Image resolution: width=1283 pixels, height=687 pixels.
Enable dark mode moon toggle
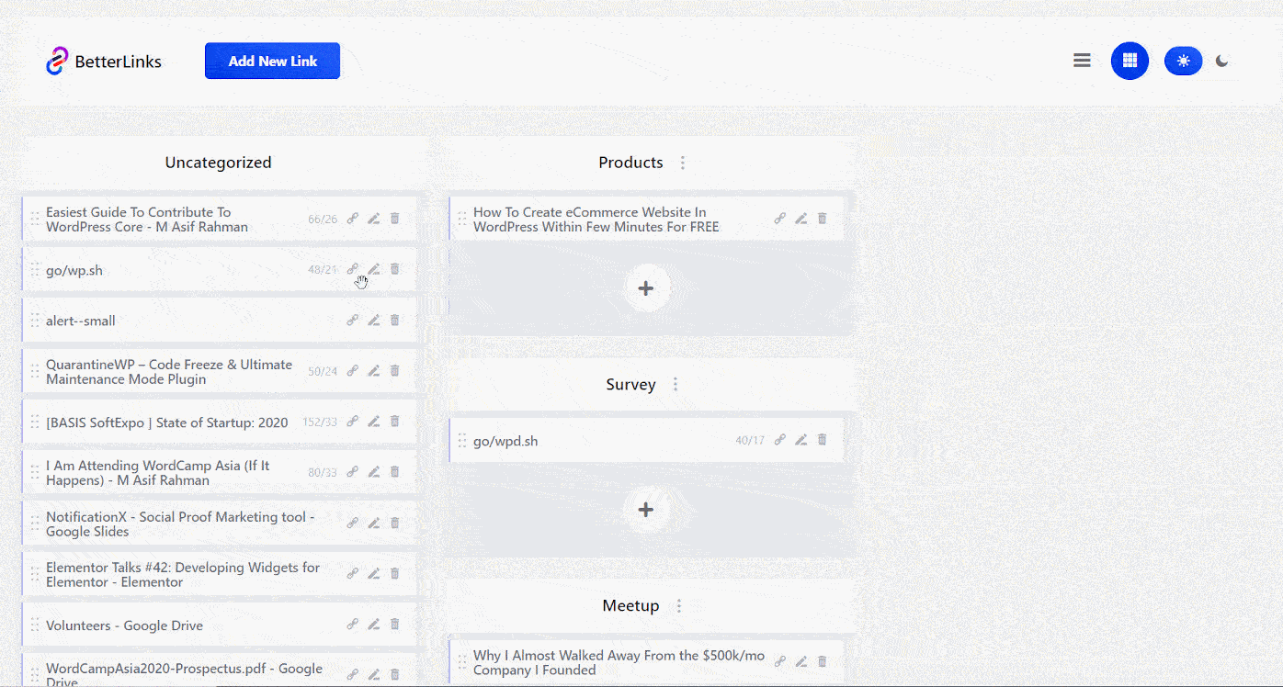click(x=1221, y=61)
